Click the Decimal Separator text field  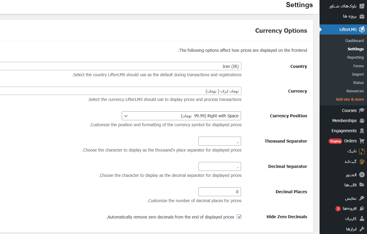pos(220,166)
